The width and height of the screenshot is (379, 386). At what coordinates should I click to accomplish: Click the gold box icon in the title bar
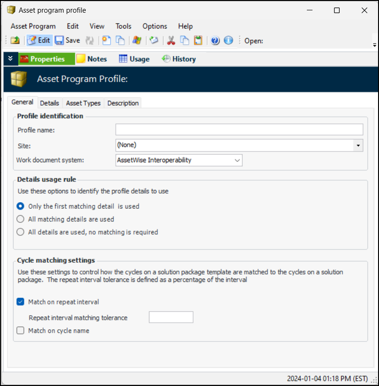point(11,10)
